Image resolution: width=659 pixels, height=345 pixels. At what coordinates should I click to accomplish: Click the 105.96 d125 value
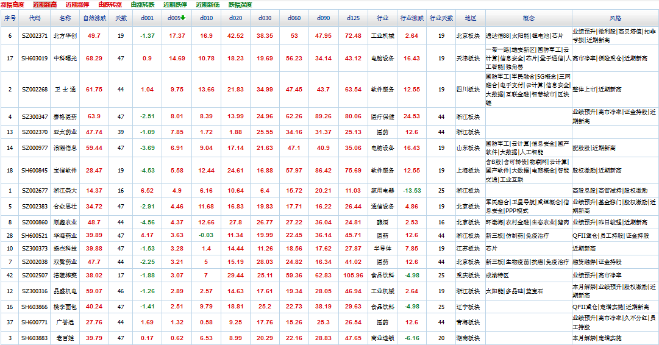point(353,276)
